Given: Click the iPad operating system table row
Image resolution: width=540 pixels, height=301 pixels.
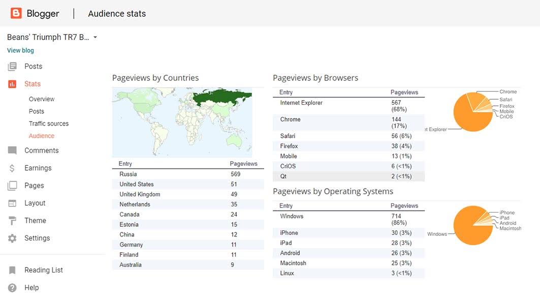Looking at the screenshot, I should click(x=348, y=243).
